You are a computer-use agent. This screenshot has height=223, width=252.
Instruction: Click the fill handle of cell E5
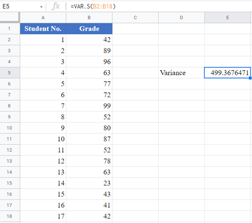(x=250, y=78)
